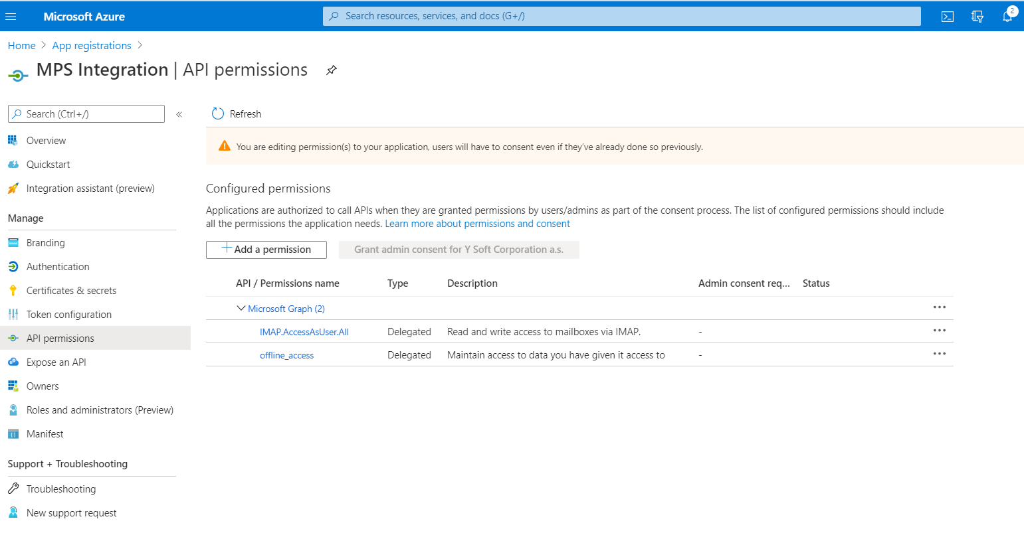The width and height of the screenshot is (1024, 537).
Task: Open Certificates & secrets in sidebar
Action: pos(71,291)
